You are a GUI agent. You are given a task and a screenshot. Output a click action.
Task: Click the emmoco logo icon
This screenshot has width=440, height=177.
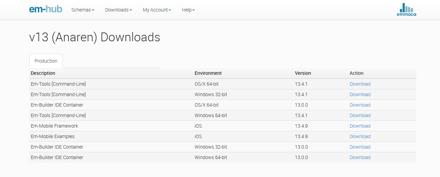point(406,9)
